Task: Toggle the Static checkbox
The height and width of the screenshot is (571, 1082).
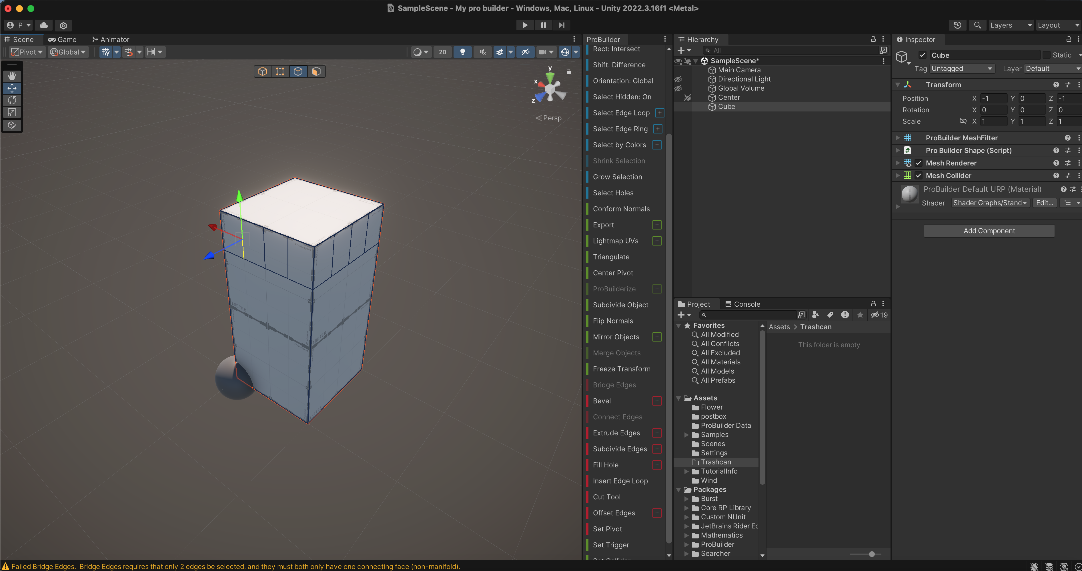Action: click(1047, 55)
